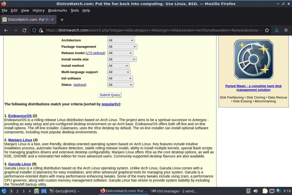Open the Tools menu
Image resolution: width=292 pixels, height=195 pixels.
click(75, 10)
